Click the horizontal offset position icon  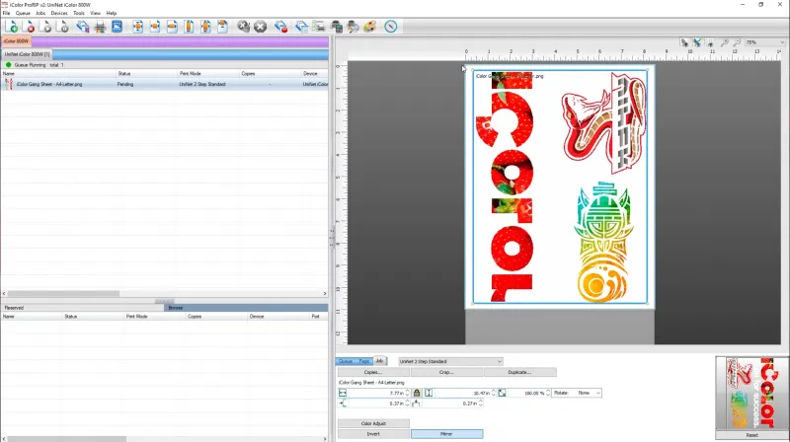(x=343, y=404)
